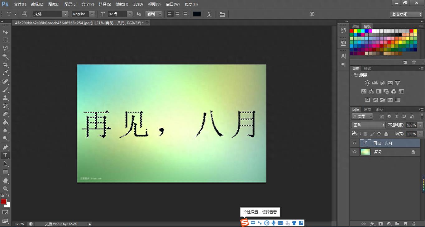Viewport: 425px width, 227px height.
Task: Toggle lock image pixels brush icon
Action: click(x=372, y=134)
